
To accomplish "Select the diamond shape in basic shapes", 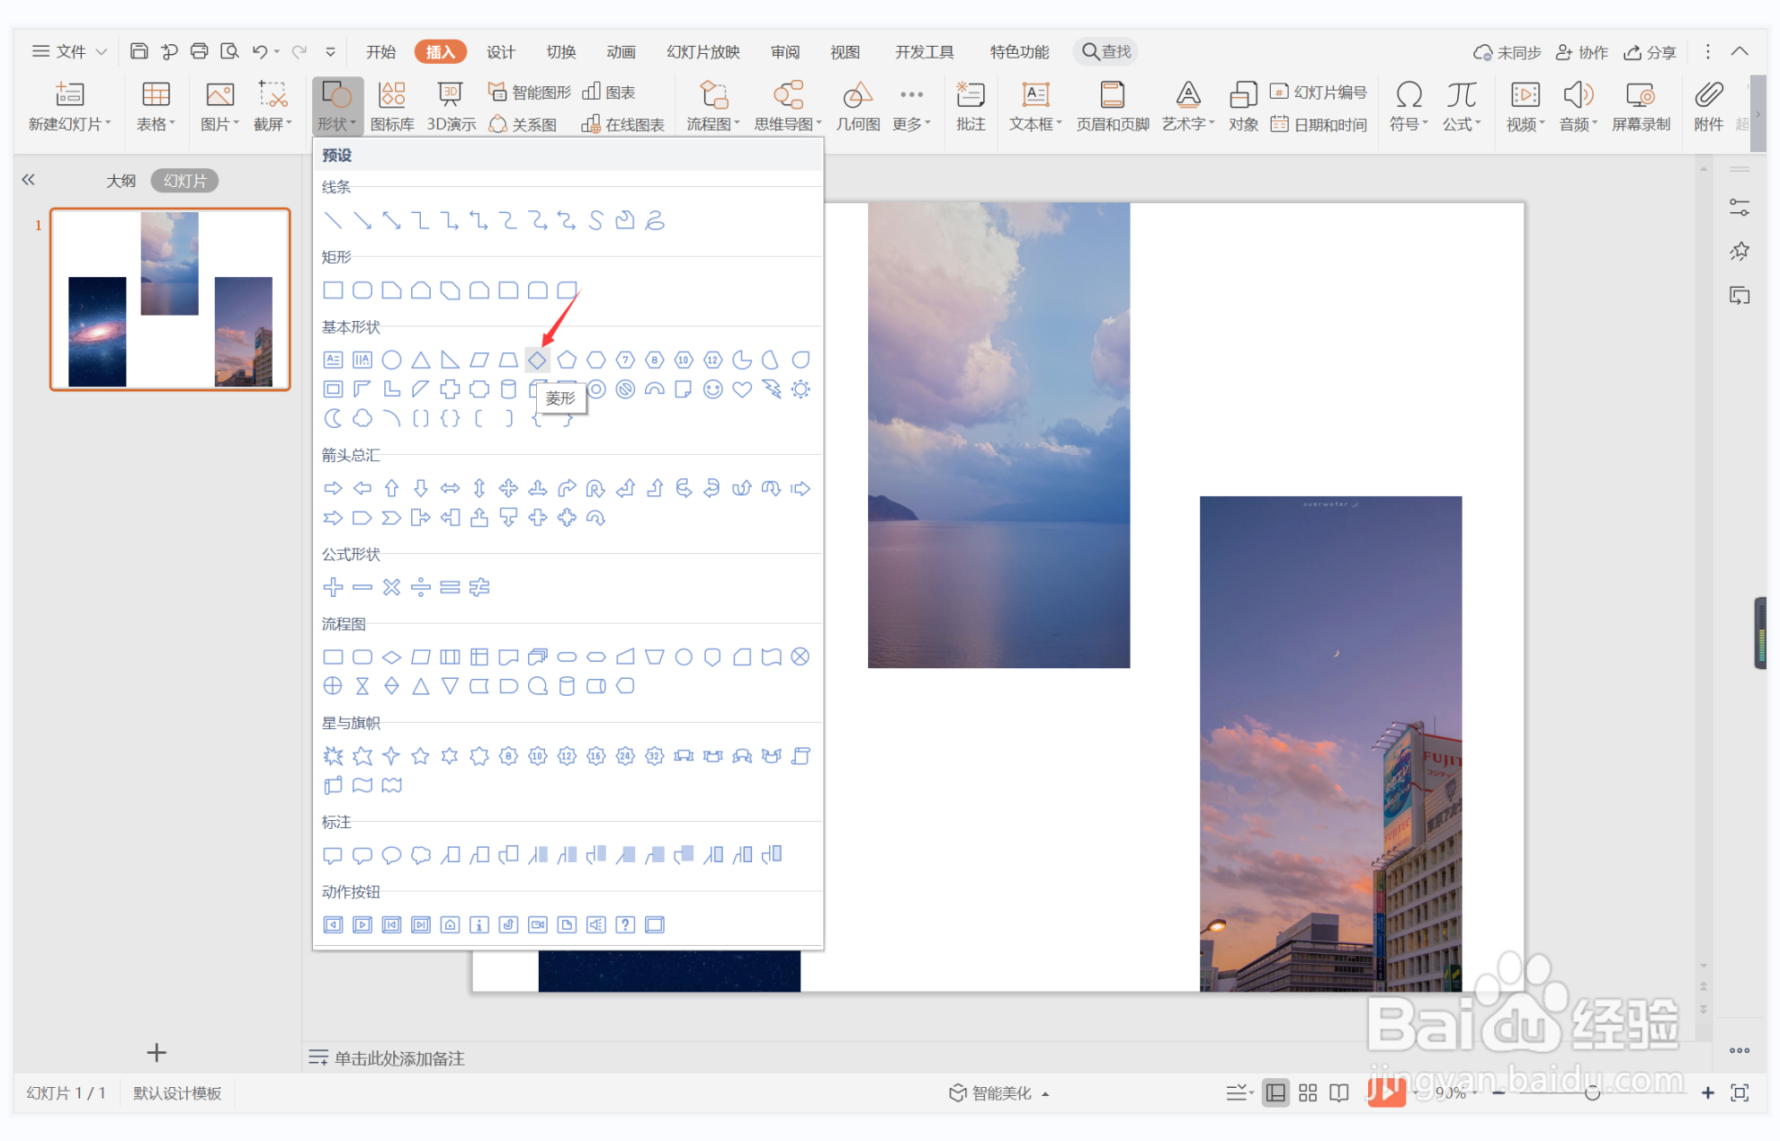I will [537, 361].
